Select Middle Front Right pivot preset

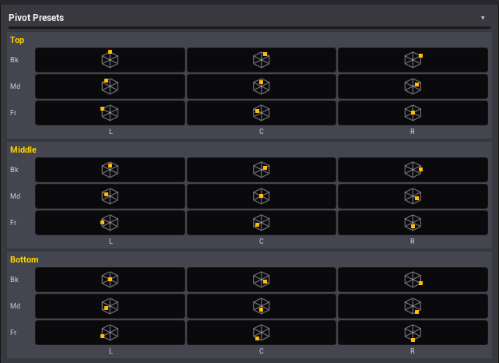coord(413,223)
